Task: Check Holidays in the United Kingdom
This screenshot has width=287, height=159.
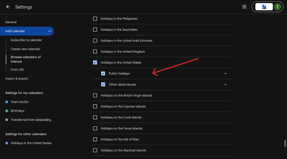Action: click(x=95, y=52)
